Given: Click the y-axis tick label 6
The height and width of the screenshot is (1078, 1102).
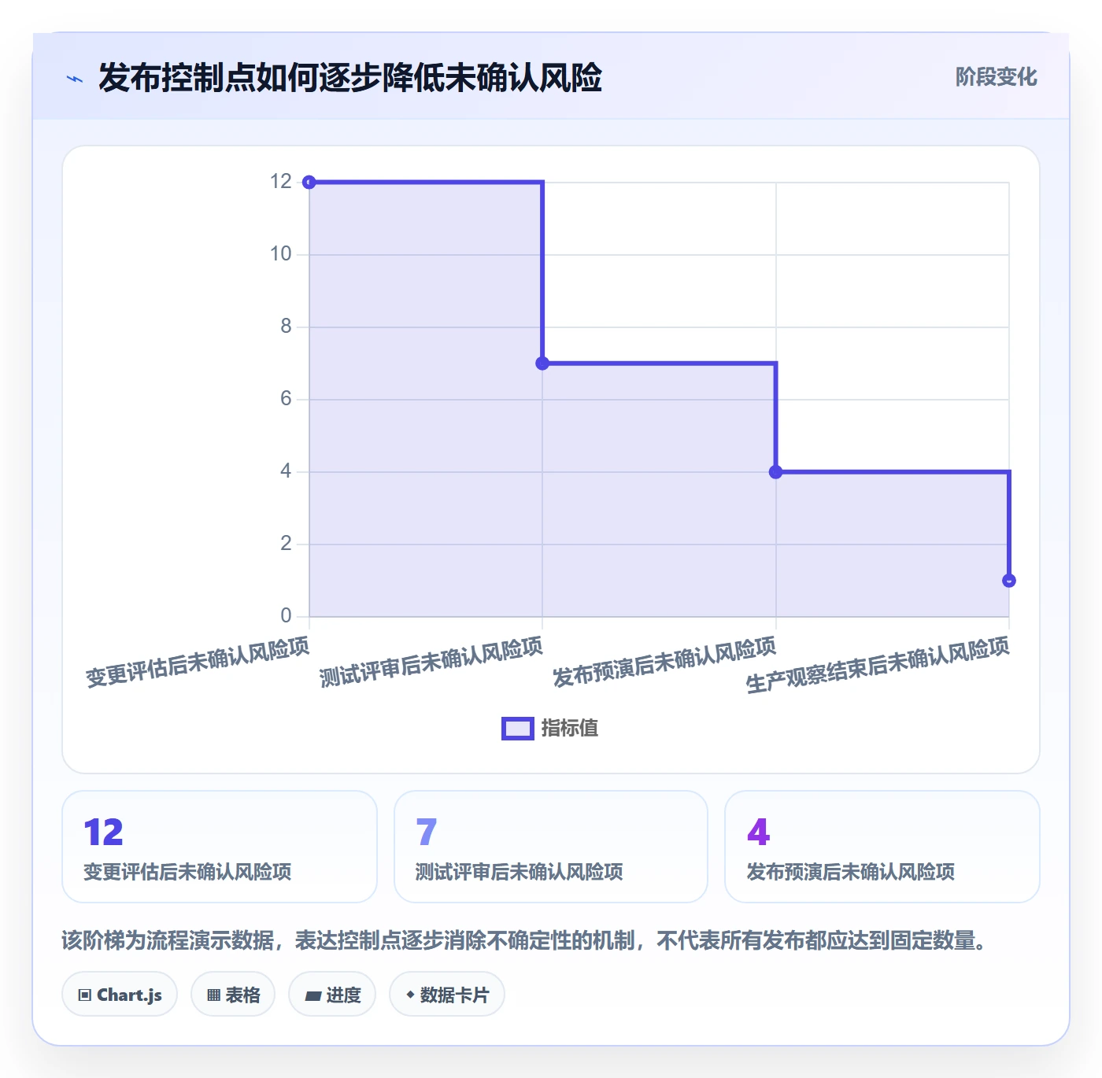Looking at the screenshot, I should click(x=286, y=399).
